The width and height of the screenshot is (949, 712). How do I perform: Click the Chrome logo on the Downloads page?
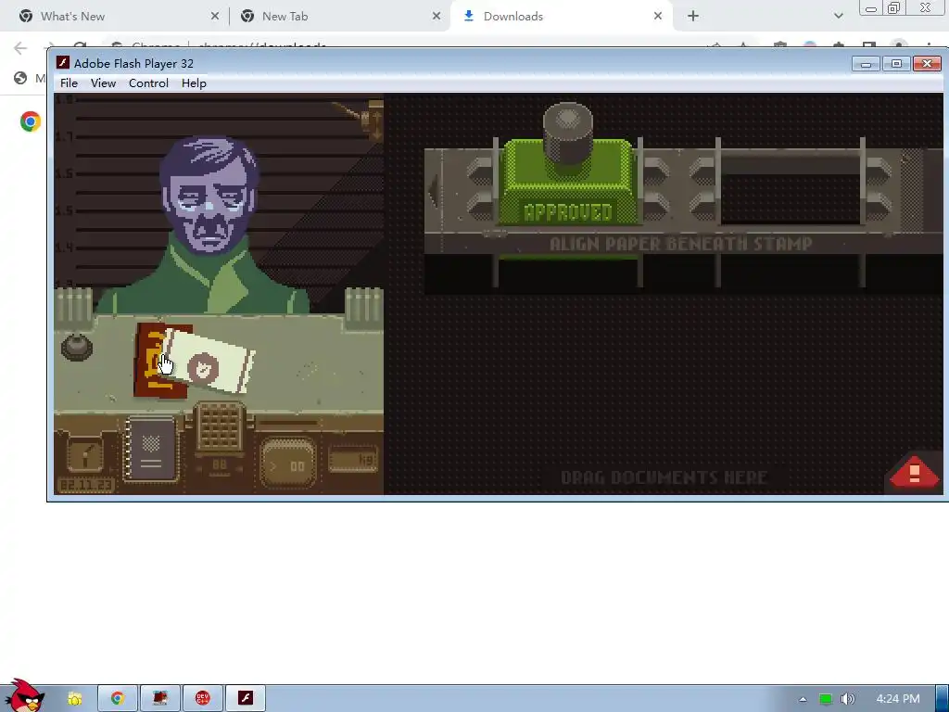[30, 121]
